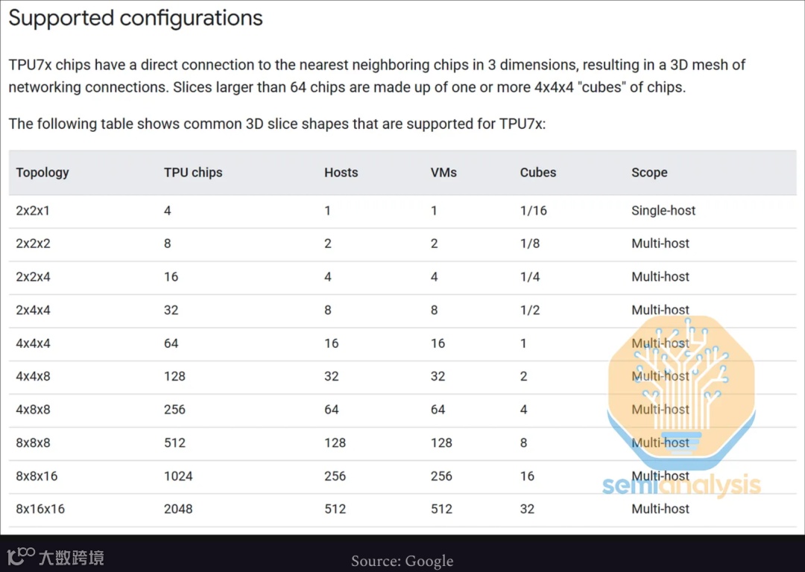Select the TPU chips column header
Screen dimensions: 805x572
[193, 172]
